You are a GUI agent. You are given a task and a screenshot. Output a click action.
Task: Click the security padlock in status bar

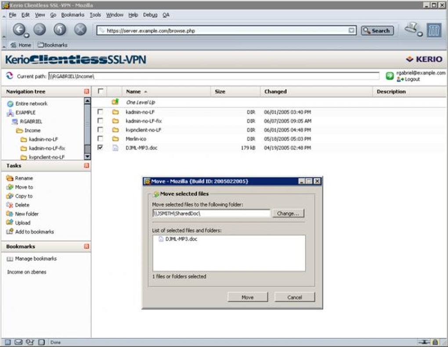pyautogui.click(x=435, y=342)
